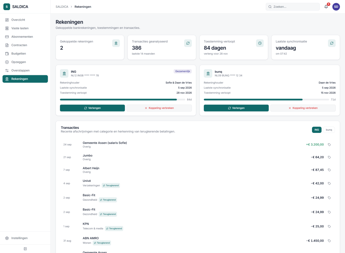Click the -€ 1.450,00 amount
Viewport: 345px width, 253px height.
click(315, 241)
